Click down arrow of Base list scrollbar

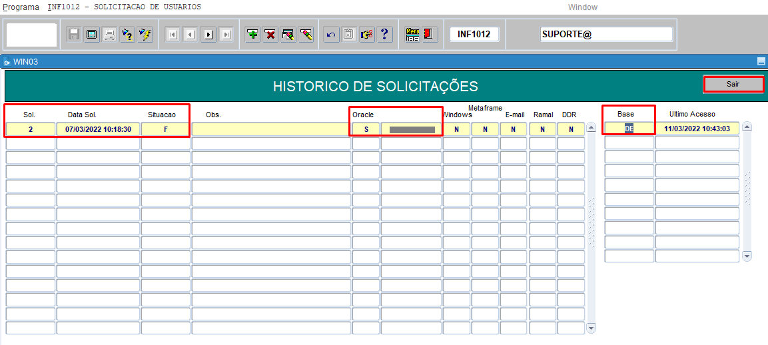pyautogui.click(x=747, y=256)
